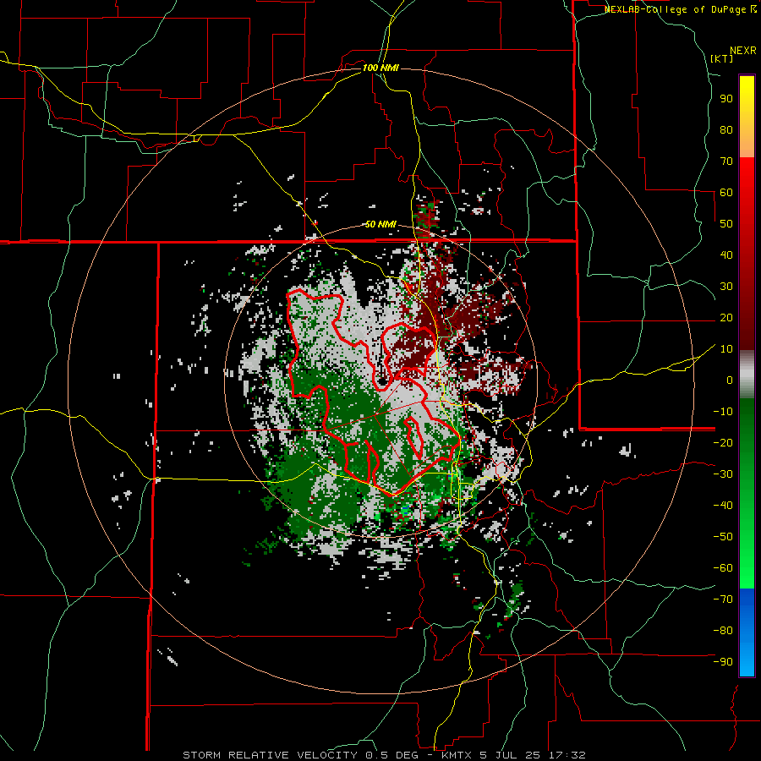Click the "KMTX" radar site identifier

(x=457, y=755)
